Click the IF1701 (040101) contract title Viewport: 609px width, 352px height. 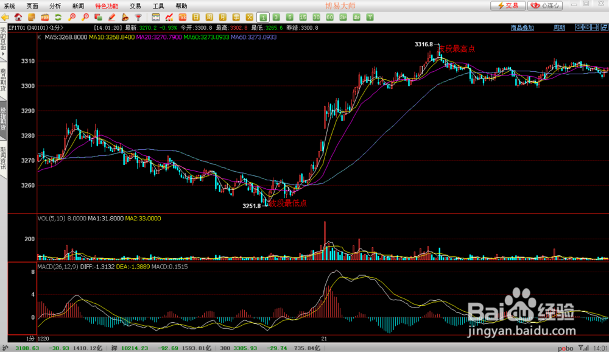[36, 27]
